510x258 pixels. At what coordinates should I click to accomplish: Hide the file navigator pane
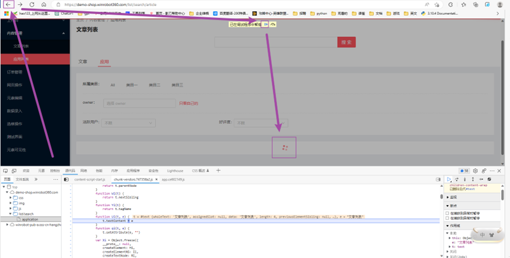click(x=67, y=179)
